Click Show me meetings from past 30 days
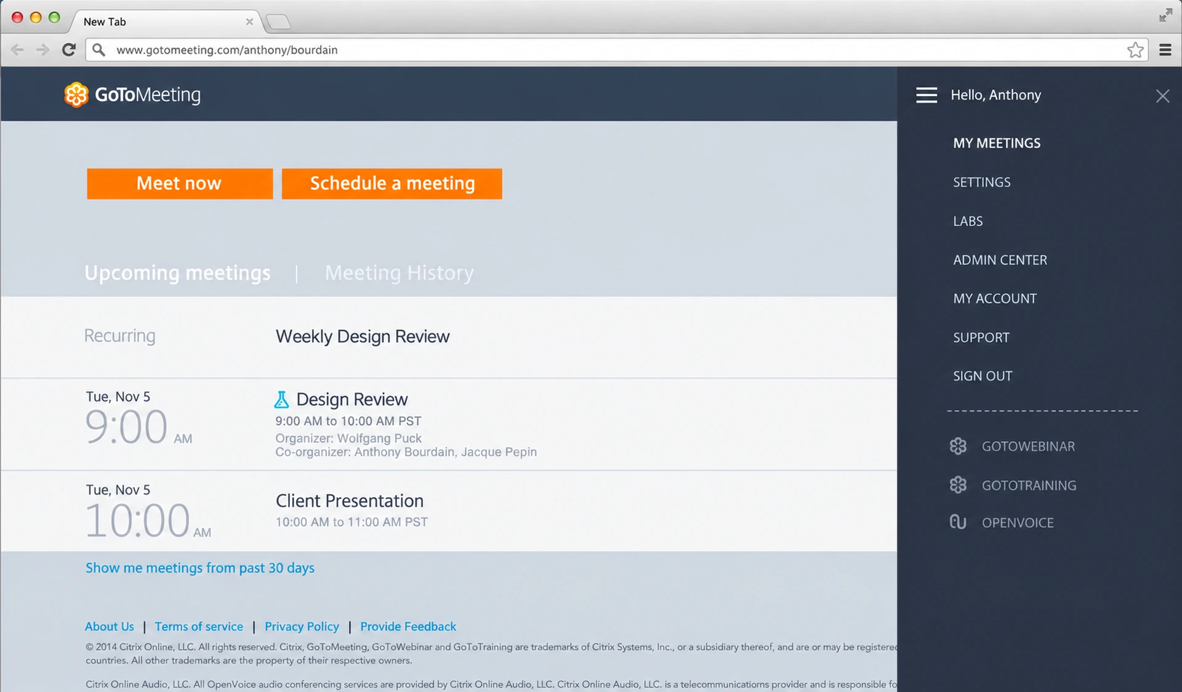The width and height of the screenshot is (1182, 692). click(x=200, y=568)
